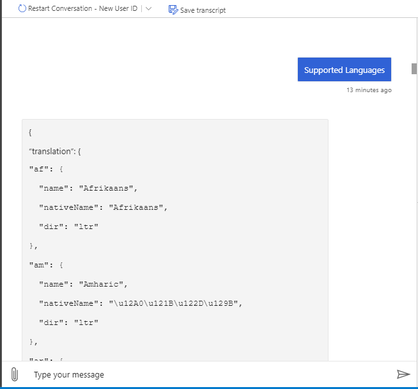Open the restart conversation dropdown chevron
418x389 pixels.
click(x=149, y=8)
